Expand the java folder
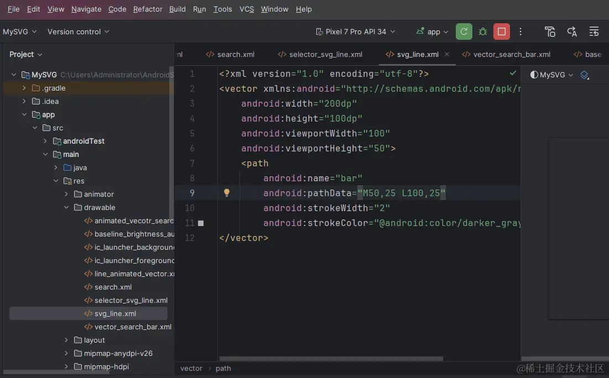Screen dimensions: 609x378 pyautogui.click(x=55, y=167)
